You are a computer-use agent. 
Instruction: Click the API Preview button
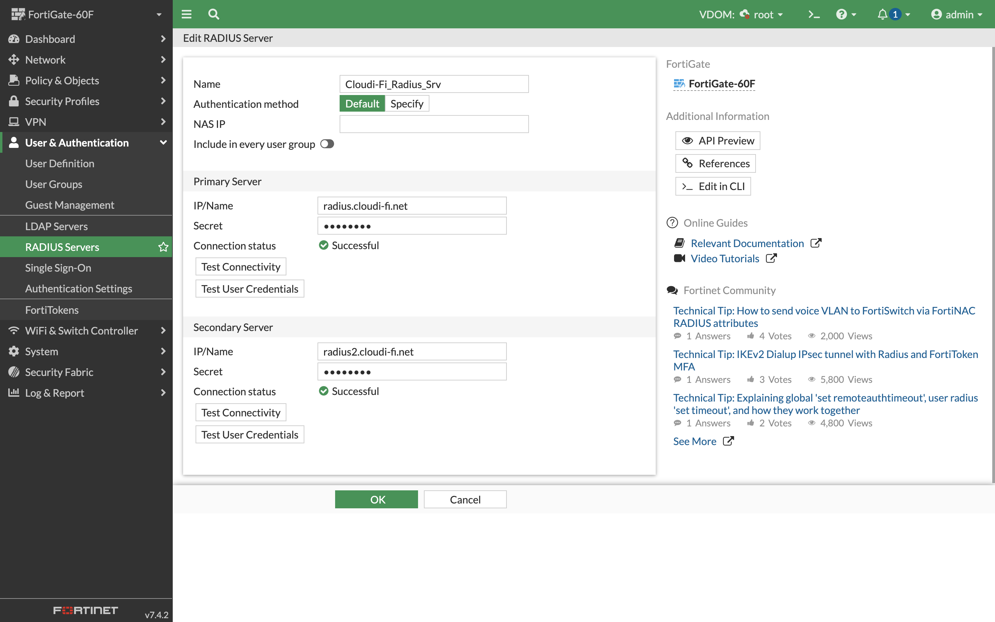(718, 140)
